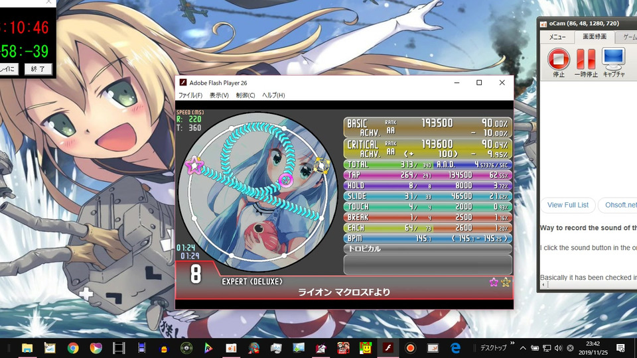The image size is (637, 358).
Task: Open the View Full List link in oCam
Action: [567, 205]
